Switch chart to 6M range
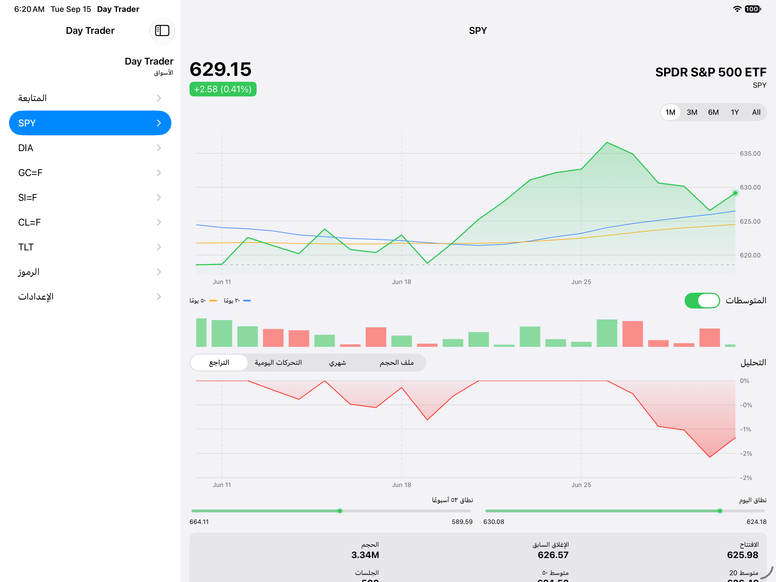This screenshot has height=582, width=776. click(713, 112)
